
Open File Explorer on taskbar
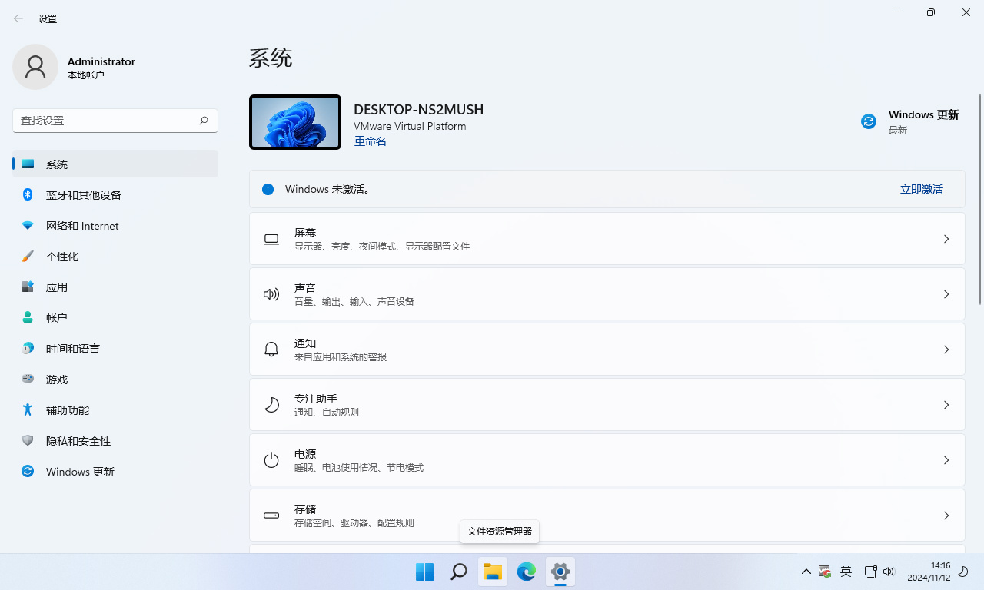493,572
